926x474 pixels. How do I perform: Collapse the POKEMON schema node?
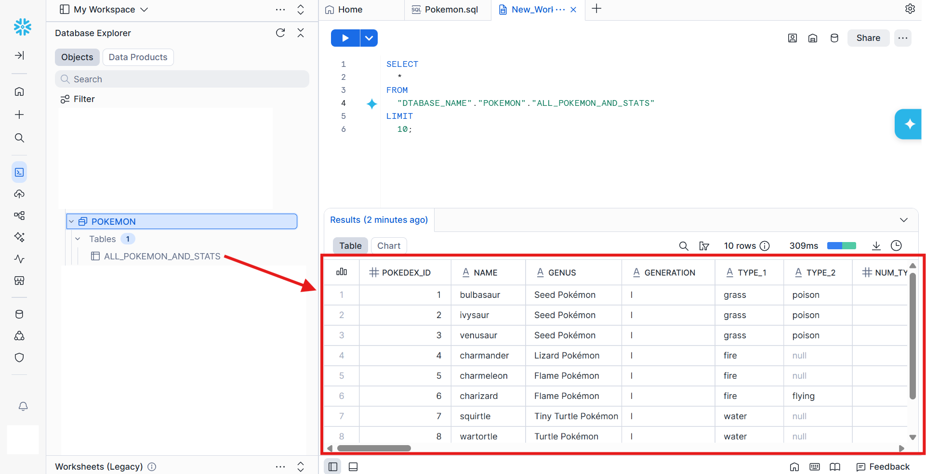pyautogui.click(x=72, y=221)
